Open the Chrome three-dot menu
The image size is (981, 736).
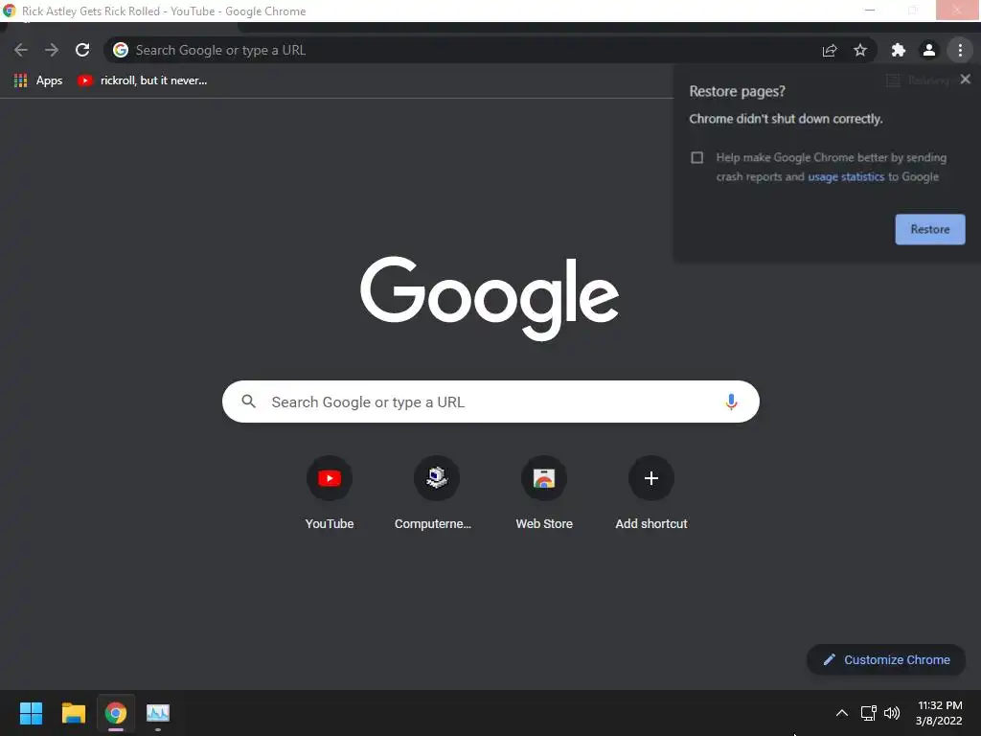960,50
